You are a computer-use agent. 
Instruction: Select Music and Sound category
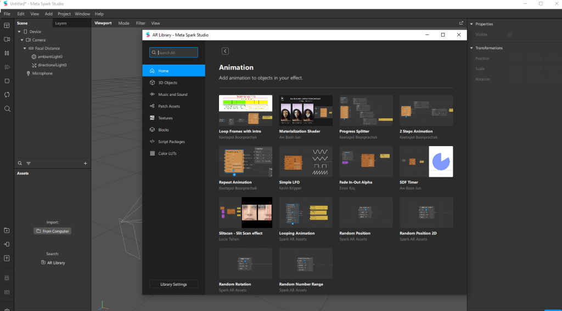pyautogui.click(x=172, y=95)
